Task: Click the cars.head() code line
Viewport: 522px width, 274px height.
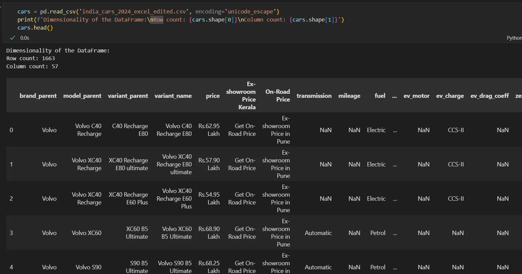Action: tap(35, 28)
